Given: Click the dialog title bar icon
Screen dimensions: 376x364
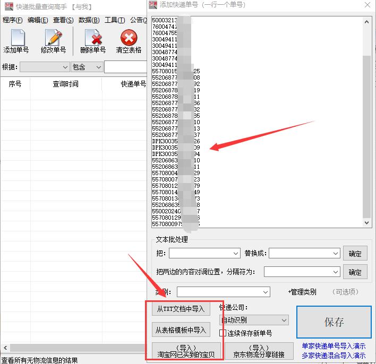Looking at the screenshot, I should click(153, 5).
